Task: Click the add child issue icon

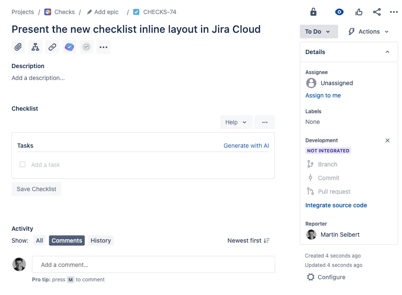Action: pyautogui.click(x=35, y=47)
